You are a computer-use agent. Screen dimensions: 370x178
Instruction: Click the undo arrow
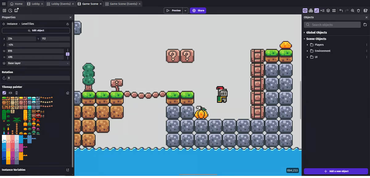pyautogui.click(x=341, y=10)
